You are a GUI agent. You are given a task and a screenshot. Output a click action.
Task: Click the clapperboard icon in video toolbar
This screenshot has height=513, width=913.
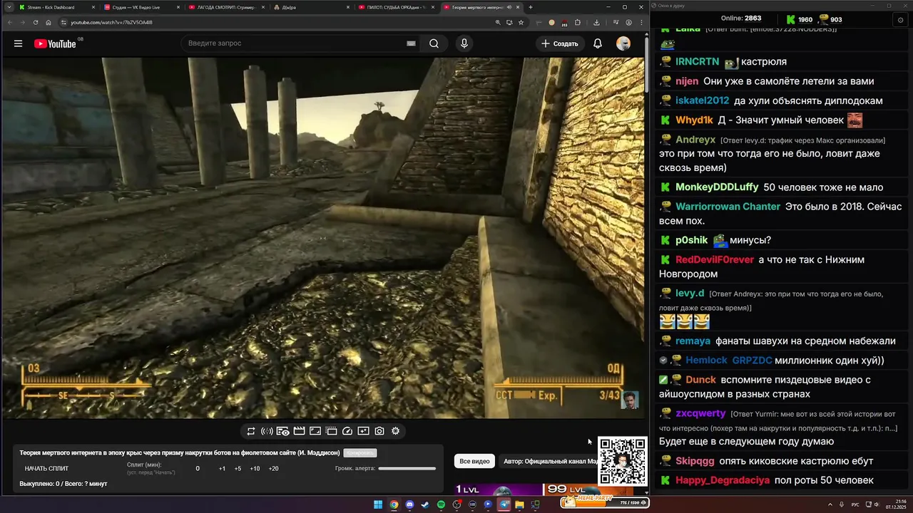299,431
